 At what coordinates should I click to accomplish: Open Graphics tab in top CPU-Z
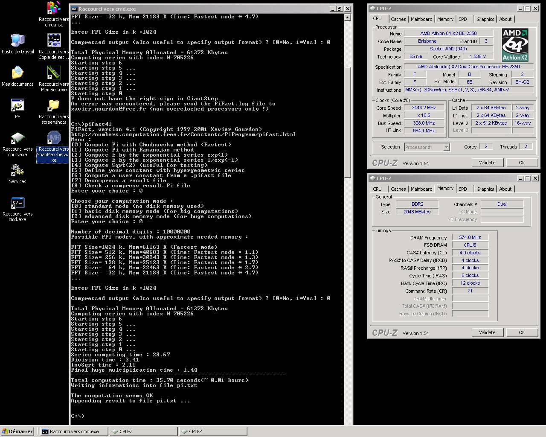485,19
